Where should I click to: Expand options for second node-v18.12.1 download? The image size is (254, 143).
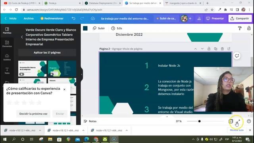pyautogui.click(x=83, y=130)
